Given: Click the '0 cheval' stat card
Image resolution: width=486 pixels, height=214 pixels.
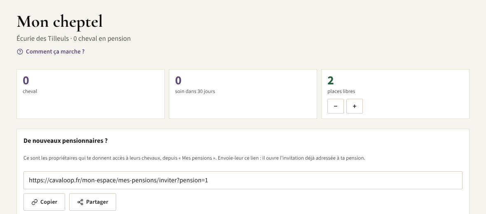Looking at the screenshot, I should [x=91, y=94].
